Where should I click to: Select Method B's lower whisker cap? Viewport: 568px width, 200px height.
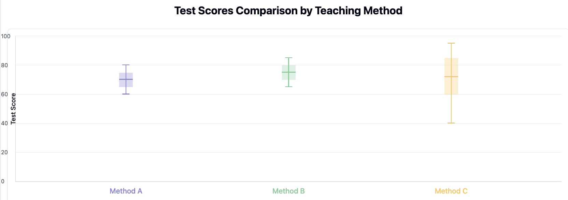(289, 87)
